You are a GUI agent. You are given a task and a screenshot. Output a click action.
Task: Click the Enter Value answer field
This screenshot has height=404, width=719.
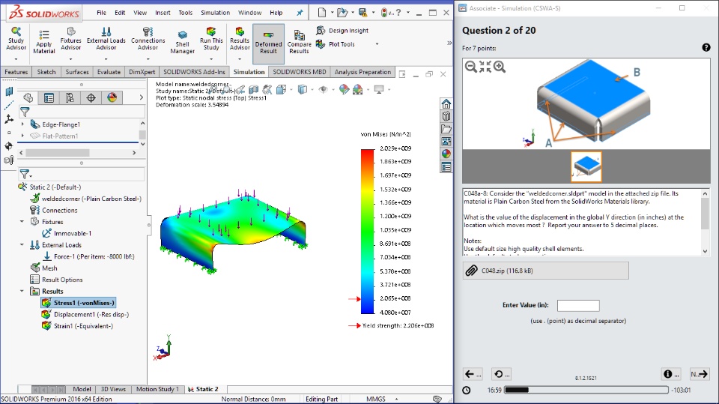pos(578,305)
